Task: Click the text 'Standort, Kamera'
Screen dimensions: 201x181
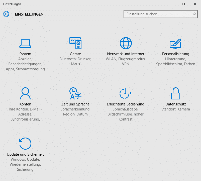Action: 176,109
